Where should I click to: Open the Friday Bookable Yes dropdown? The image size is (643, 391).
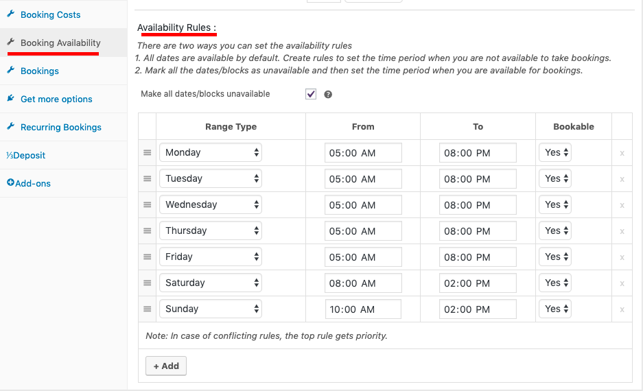click(555, 257)
